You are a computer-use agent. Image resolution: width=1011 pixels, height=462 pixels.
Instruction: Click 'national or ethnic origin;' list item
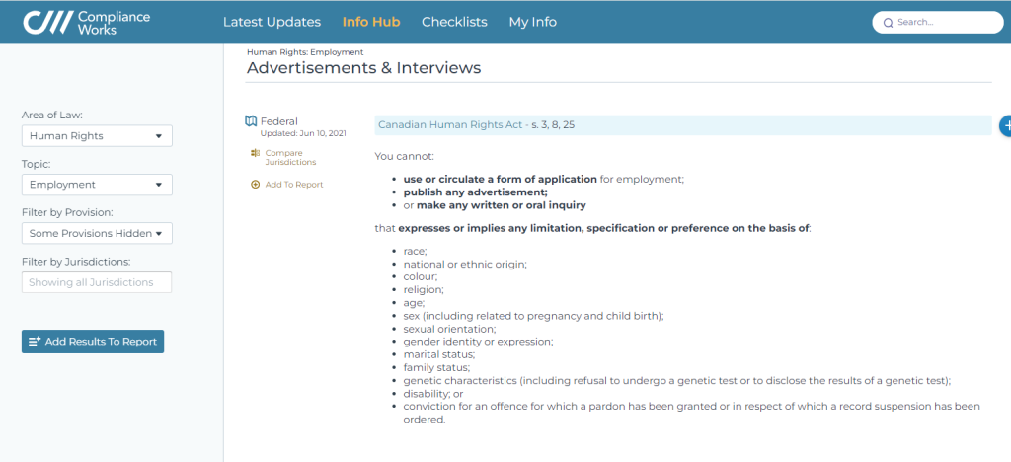pyautogui.click(x=465, y=264)
